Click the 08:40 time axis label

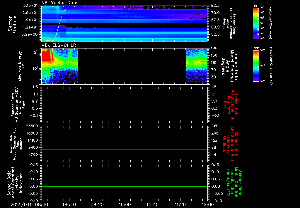[69, 204]
